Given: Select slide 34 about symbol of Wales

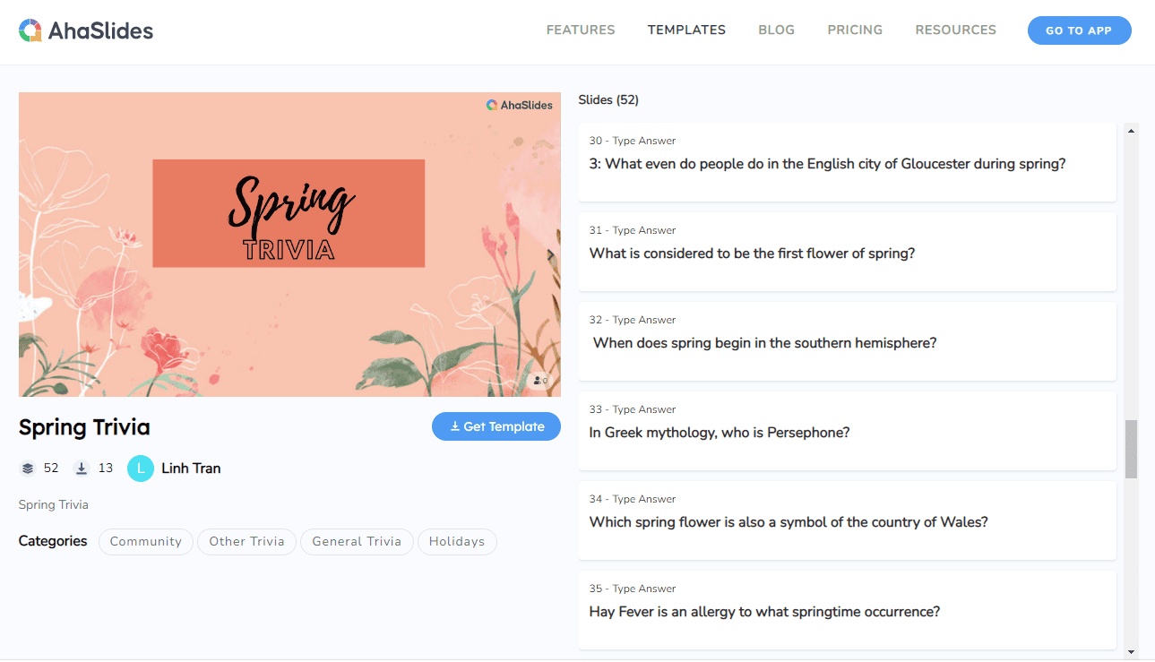Looking at the screenshot, I should tap(847, 520).
